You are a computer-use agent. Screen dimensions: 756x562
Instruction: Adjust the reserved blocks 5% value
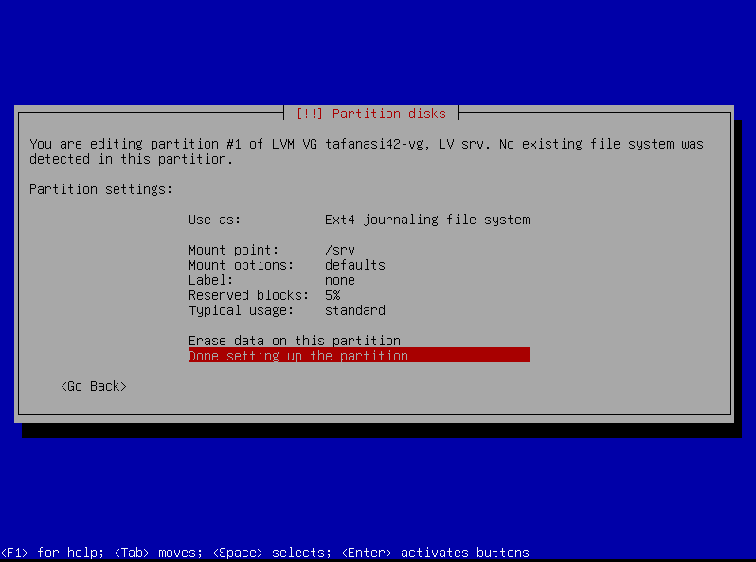[332, 295]
